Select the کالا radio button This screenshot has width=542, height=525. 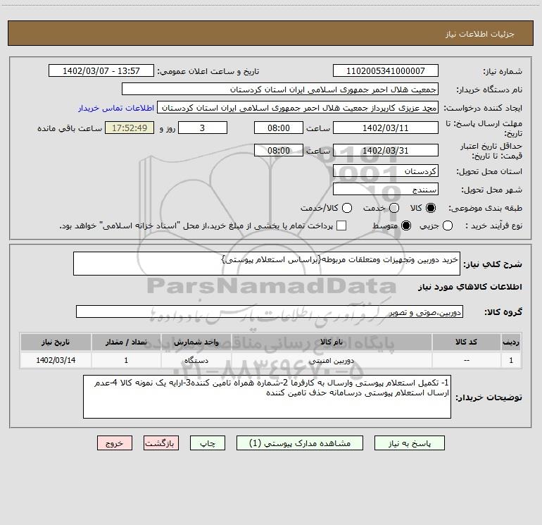click(x=431, y=208)
